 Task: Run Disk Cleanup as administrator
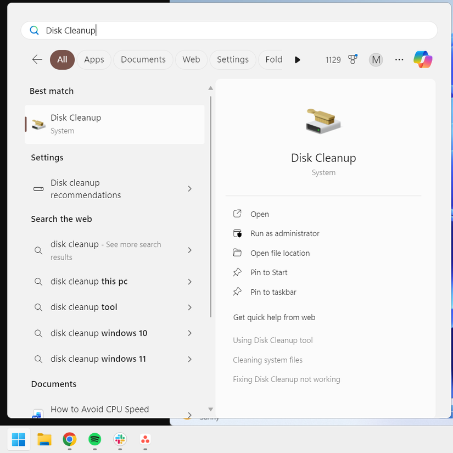[285, 233]
